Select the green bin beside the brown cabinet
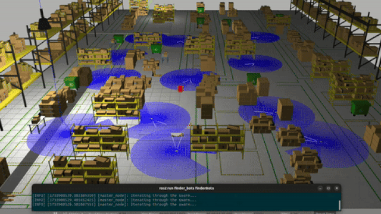 point(72,83)
